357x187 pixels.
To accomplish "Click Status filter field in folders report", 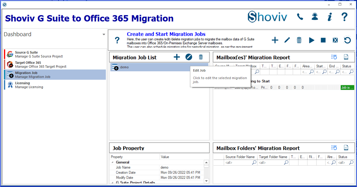I will click(346, 162).
